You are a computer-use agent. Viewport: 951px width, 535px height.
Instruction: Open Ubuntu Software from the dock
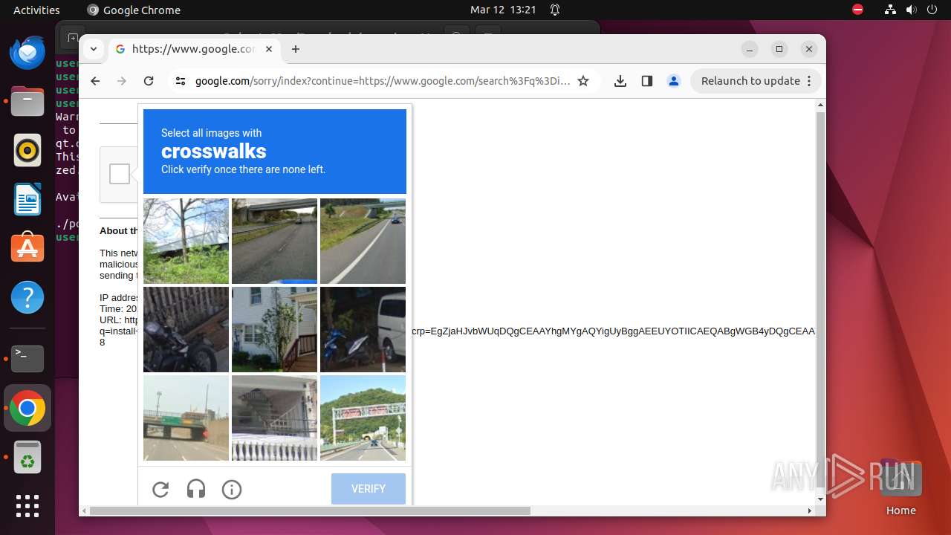[27, 248]
